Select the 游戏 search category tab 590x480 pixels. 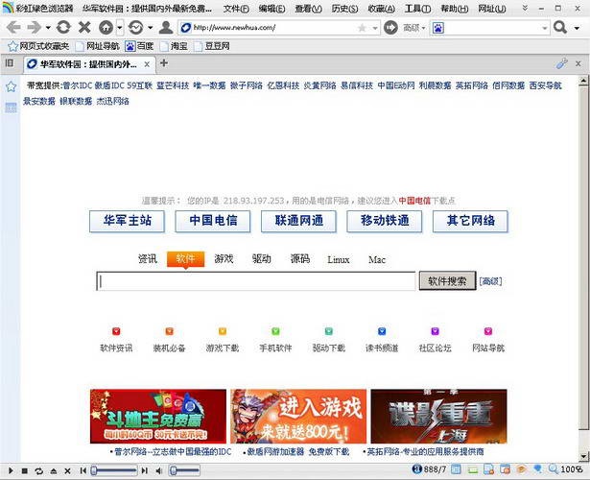[224, 259]
